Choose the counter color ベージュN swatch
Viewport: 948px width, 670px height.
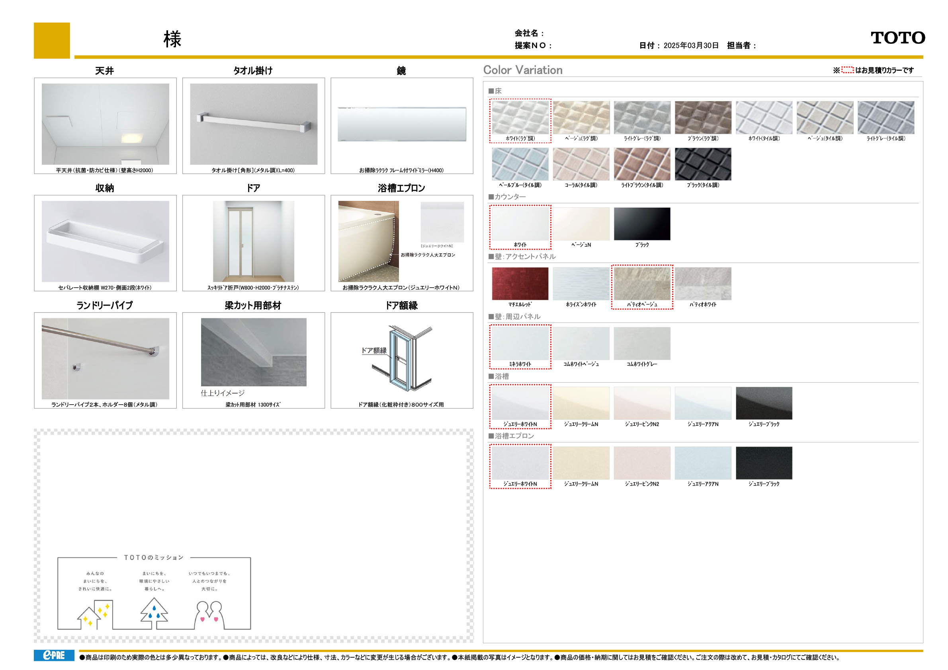tap(581, 224)
